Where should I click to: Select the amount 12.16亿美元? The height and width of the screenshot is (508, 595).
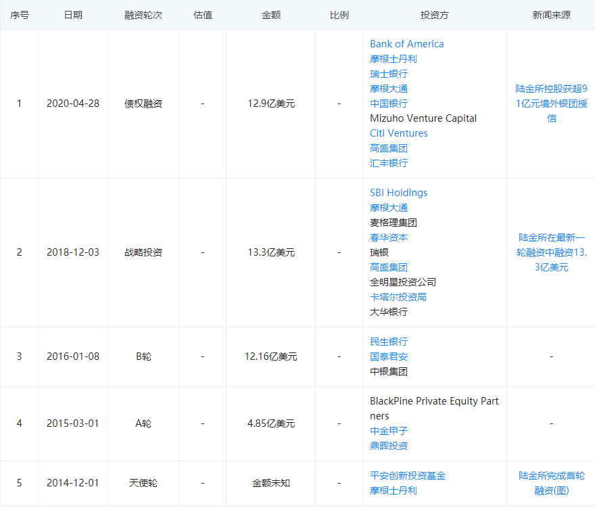pos(271,356)
